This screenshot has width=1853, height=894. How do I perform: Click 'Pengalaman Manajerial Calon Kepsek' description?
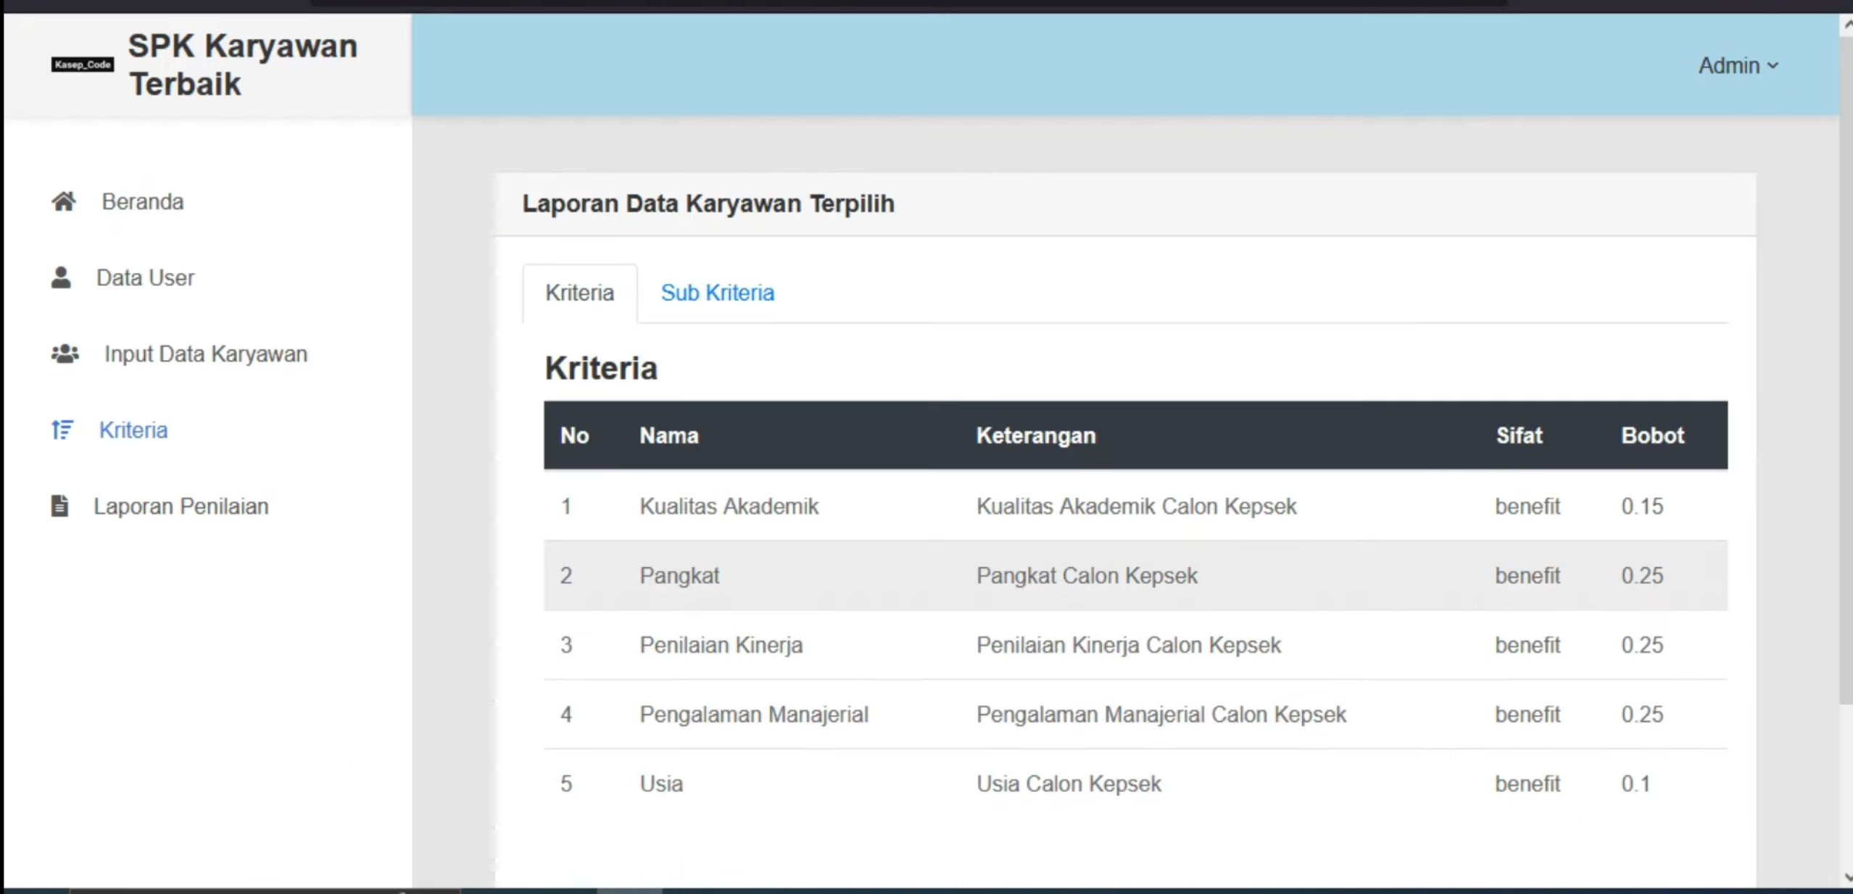[x=1161, y=714]
